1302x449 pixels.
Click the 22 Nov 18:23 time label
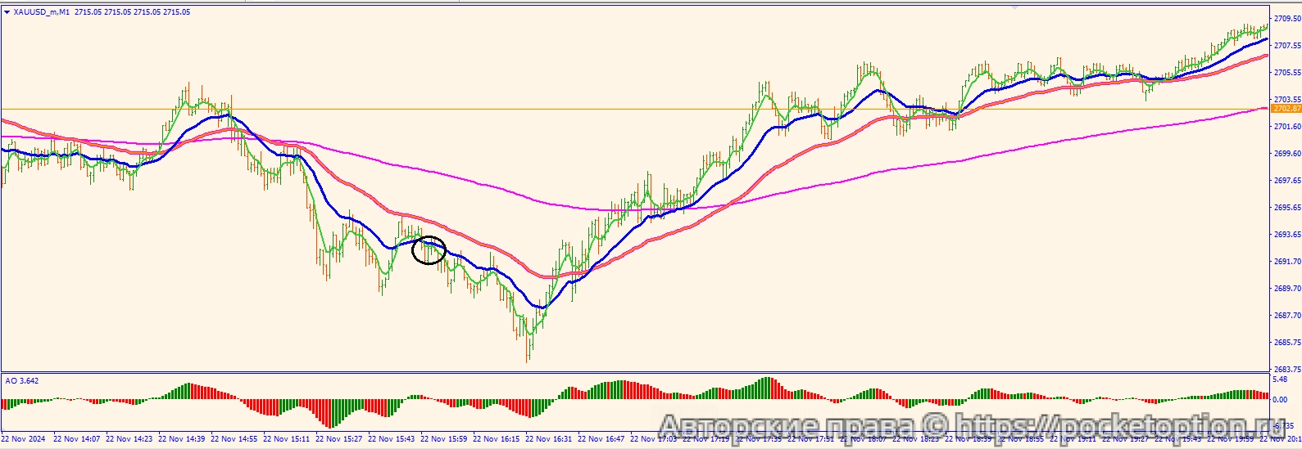[x=916, y=439]
